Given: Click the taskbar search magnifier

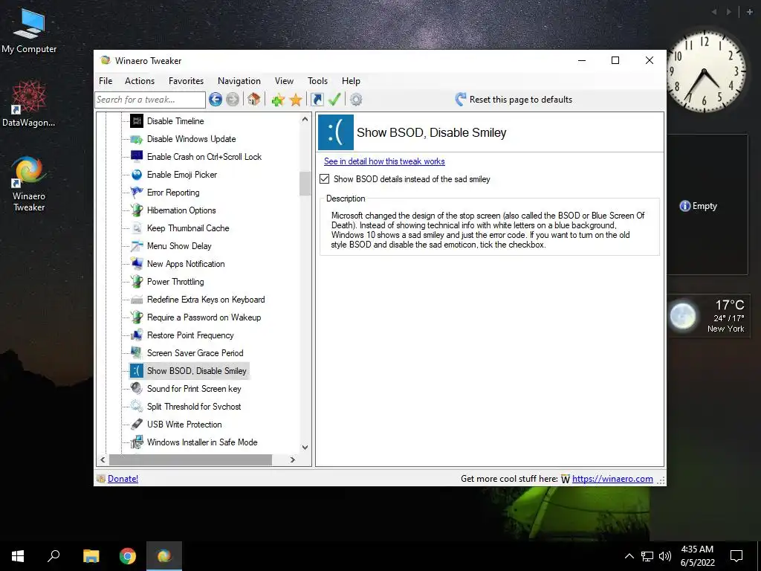Looking at the screenshot, I should point(54,556).
